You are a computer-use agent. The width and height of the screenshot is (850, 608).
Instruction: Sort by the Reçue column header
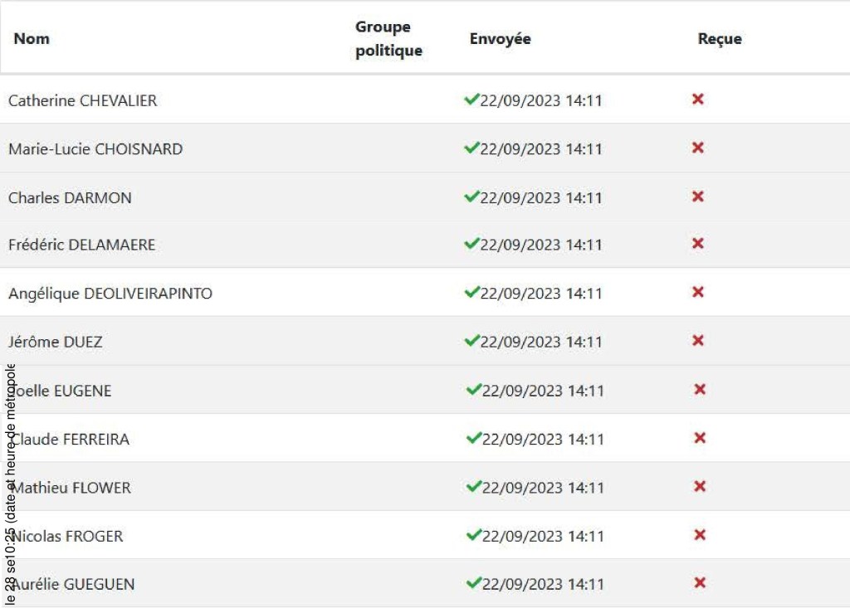tap(719, 38)
